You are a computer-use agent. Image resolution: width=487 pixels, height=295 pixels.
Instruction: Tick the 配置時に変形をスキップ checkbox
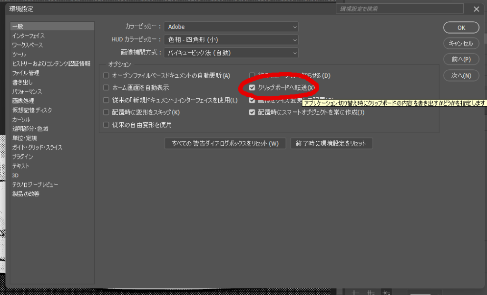(107, 112)
